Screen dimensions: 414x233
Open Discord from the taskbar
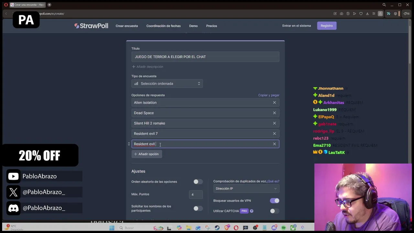tap(274, 228)
